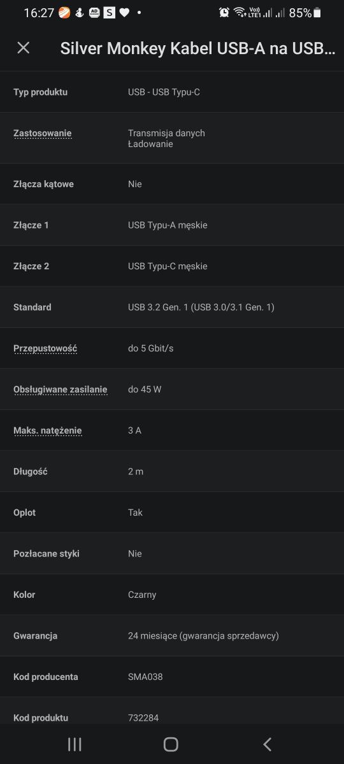Tap the battery icon in status bar
This screenshot has height=764, width=344.
317,13
